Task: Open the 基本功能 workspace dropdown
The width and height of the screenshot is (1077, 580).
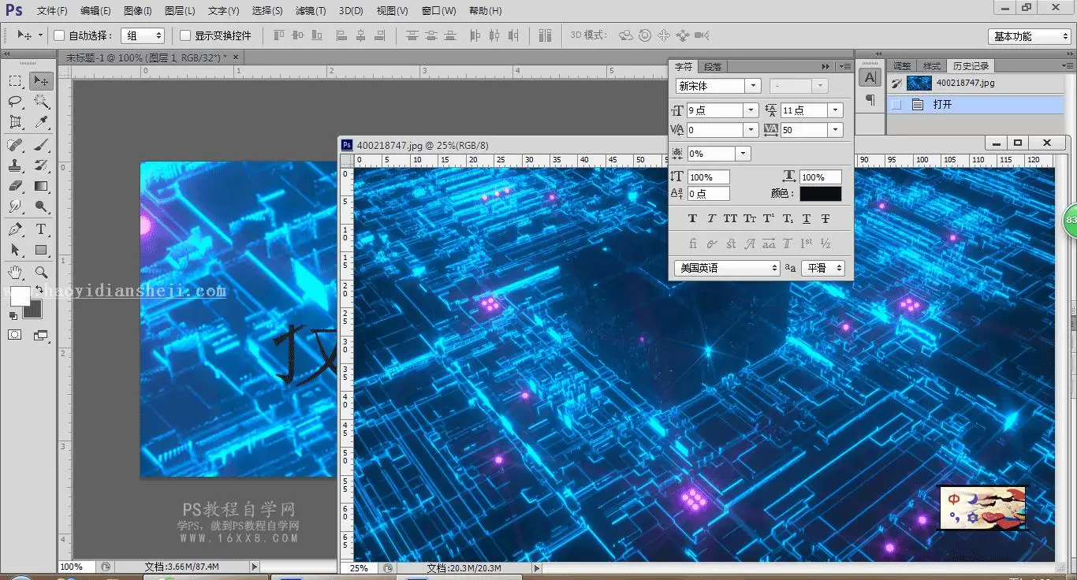Action: pyautogui.click(x=1029, y=36)
